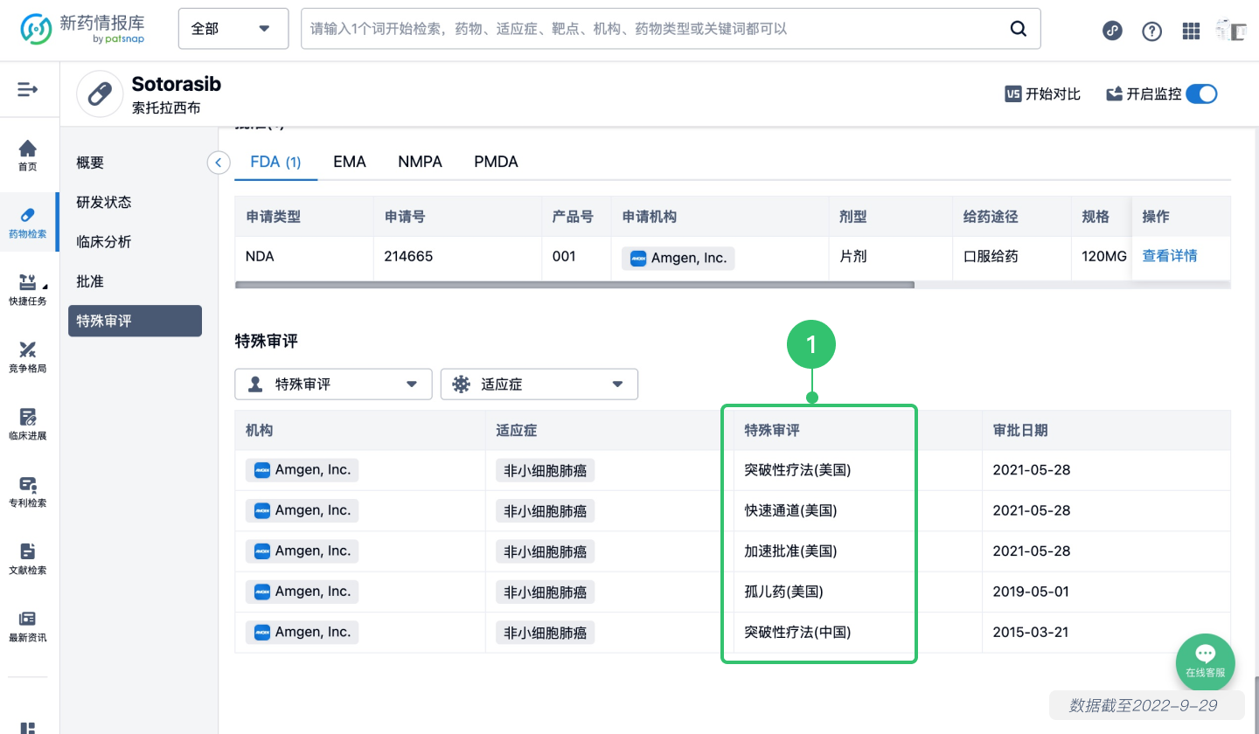Open 临床进展 in sidebar
1259x734 pixels.
pyautogui.click(x=28, y=424)
